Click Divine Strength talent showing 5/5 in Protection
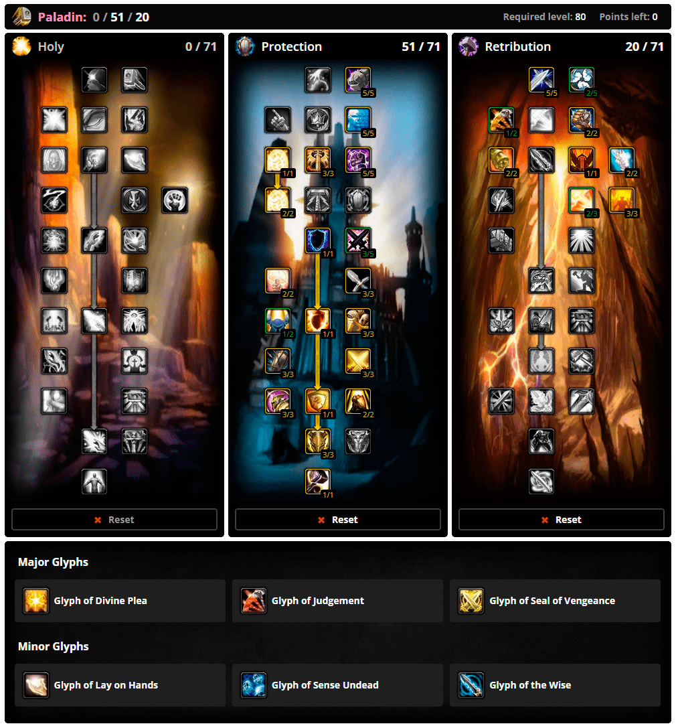The image size is (676, 728). coord(358,80)
